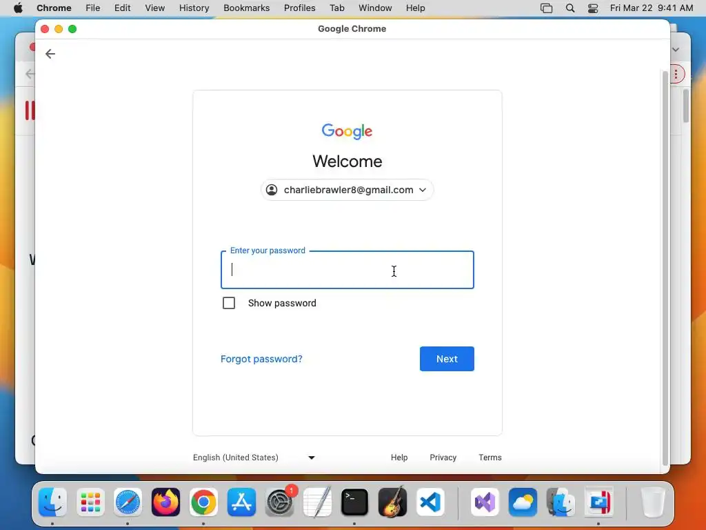
Task: Open Control Center in menu bar
Action: tap(593, 8)
